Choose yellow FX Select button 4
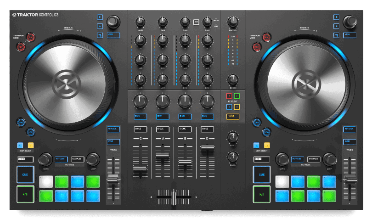This screenshot has height=219, width=372. pos(237,107)
